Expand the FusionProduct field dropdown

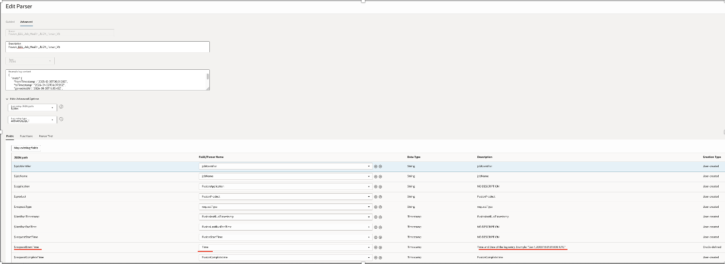coord(285,196)
